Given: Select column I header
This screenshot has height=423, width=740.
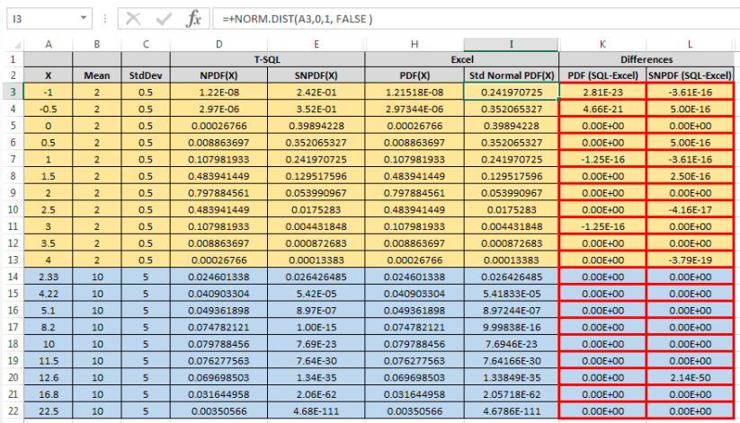Looking at the screenshot, I should pos(511,44).
